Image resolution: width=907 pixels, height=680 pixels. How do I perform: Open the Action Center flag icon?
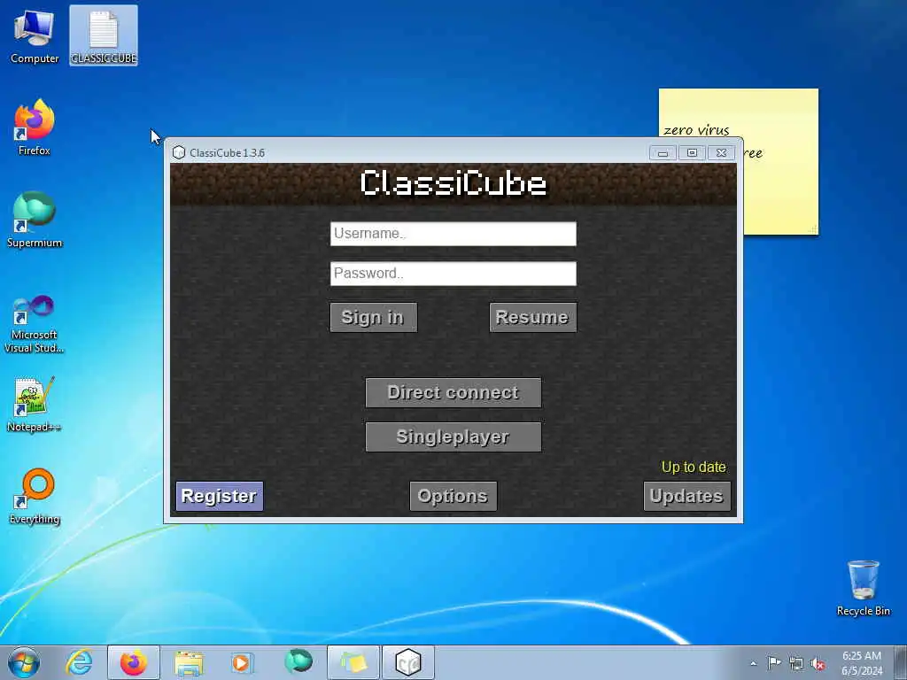coord(774,662)
